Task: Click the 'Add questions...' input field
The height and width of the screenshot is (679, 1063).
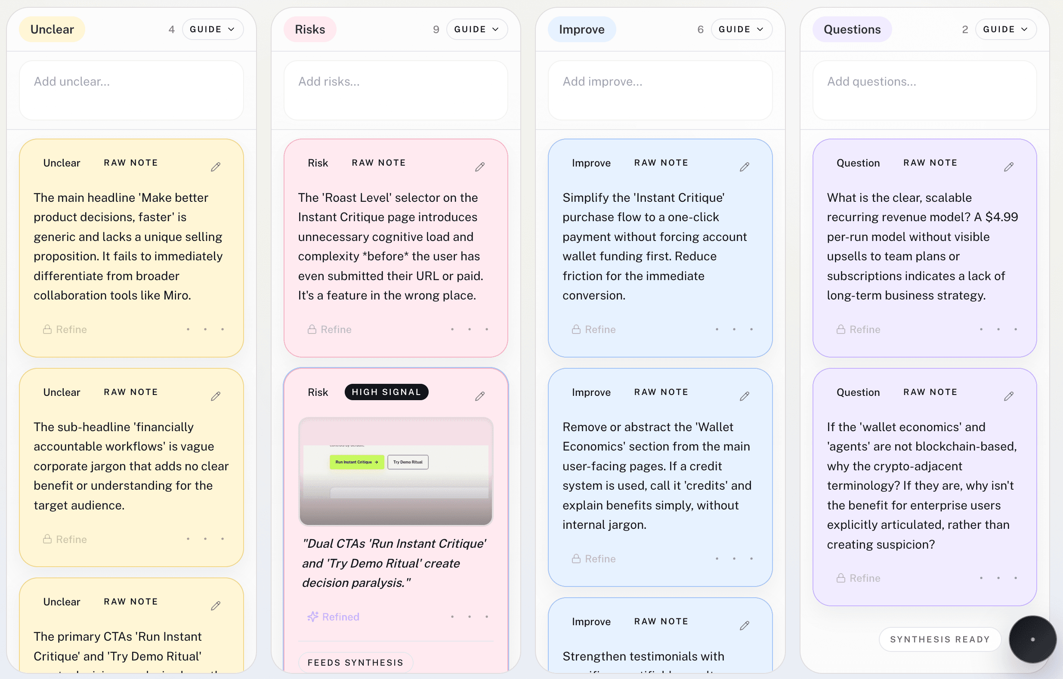Action: point(924,90)
